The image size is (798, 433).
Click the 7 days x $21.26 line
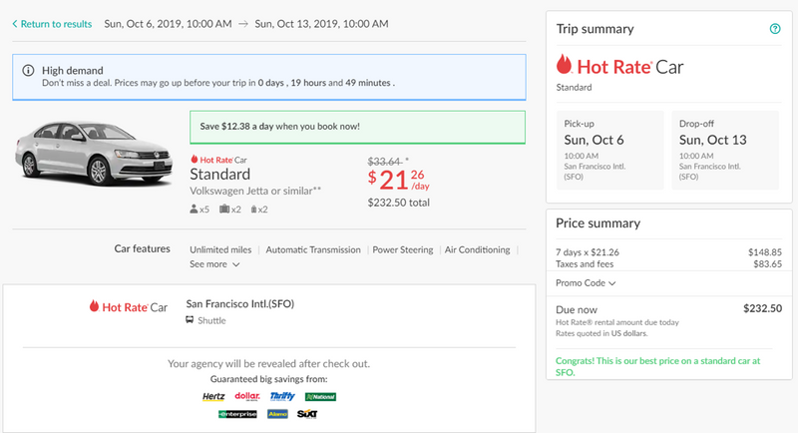pyautogui.click(x=668, y=252)
